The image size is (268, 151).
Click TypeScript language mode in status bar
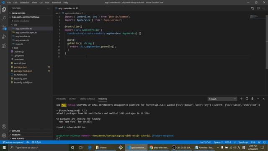click(243, 142)
